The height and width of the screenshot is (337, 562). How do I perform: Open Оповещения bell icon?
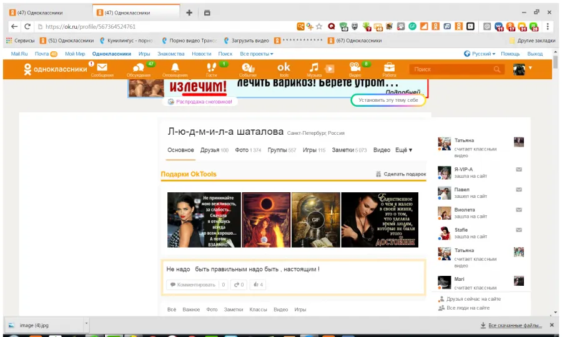175,67
